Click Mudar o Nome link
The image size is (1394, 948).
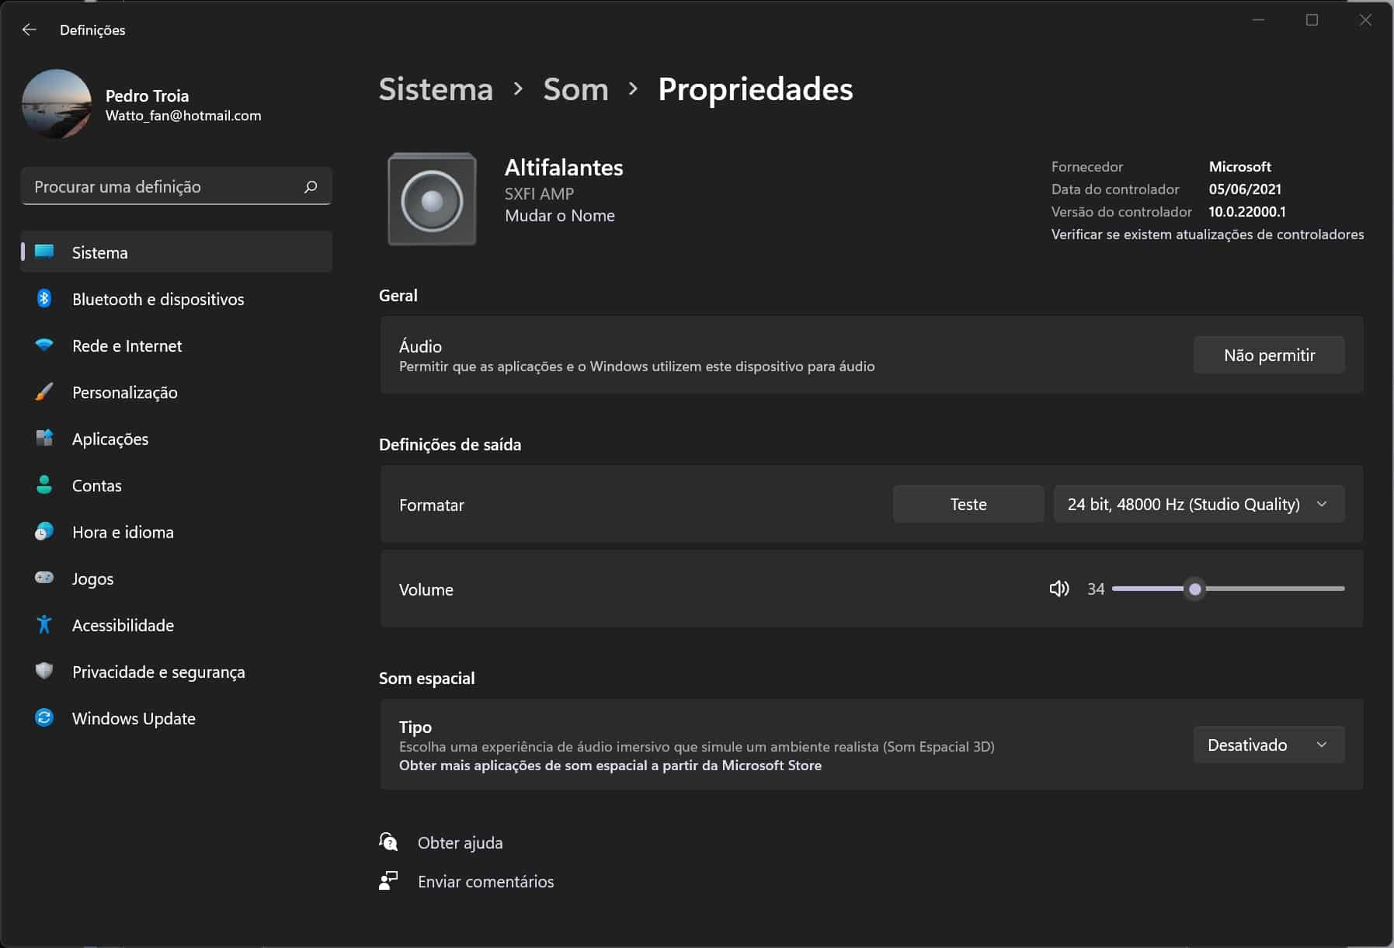click(559, 216)
